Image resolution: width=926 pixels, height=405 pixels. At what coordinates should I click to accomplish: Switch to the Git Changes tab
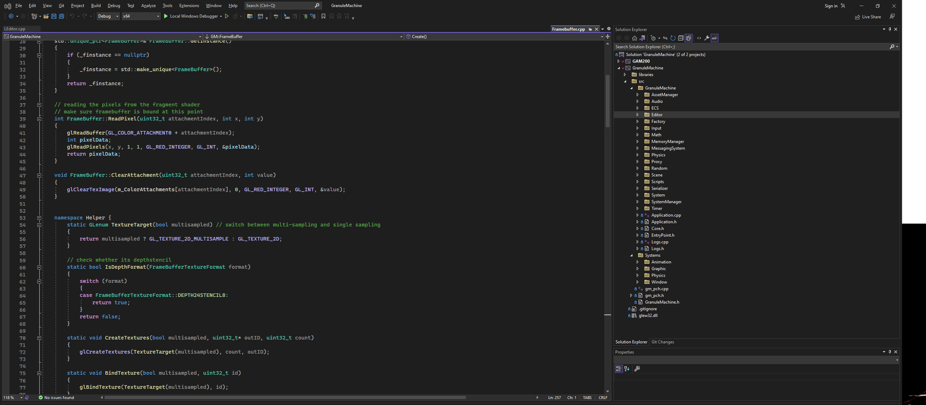click(663, 342)
